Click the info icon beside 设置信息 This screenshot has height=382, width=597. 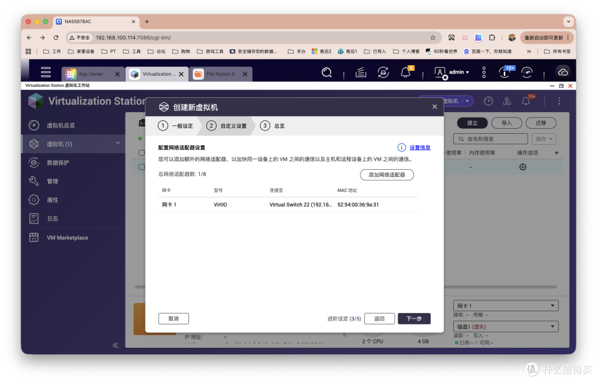[402, 148]
